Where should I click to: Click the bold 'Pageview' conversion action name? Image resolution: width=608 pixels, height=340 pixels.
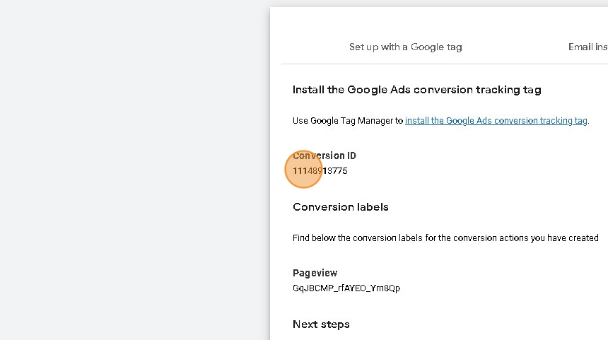tap(315, 273)
